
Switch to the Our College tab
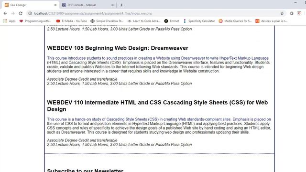point(30,5)
